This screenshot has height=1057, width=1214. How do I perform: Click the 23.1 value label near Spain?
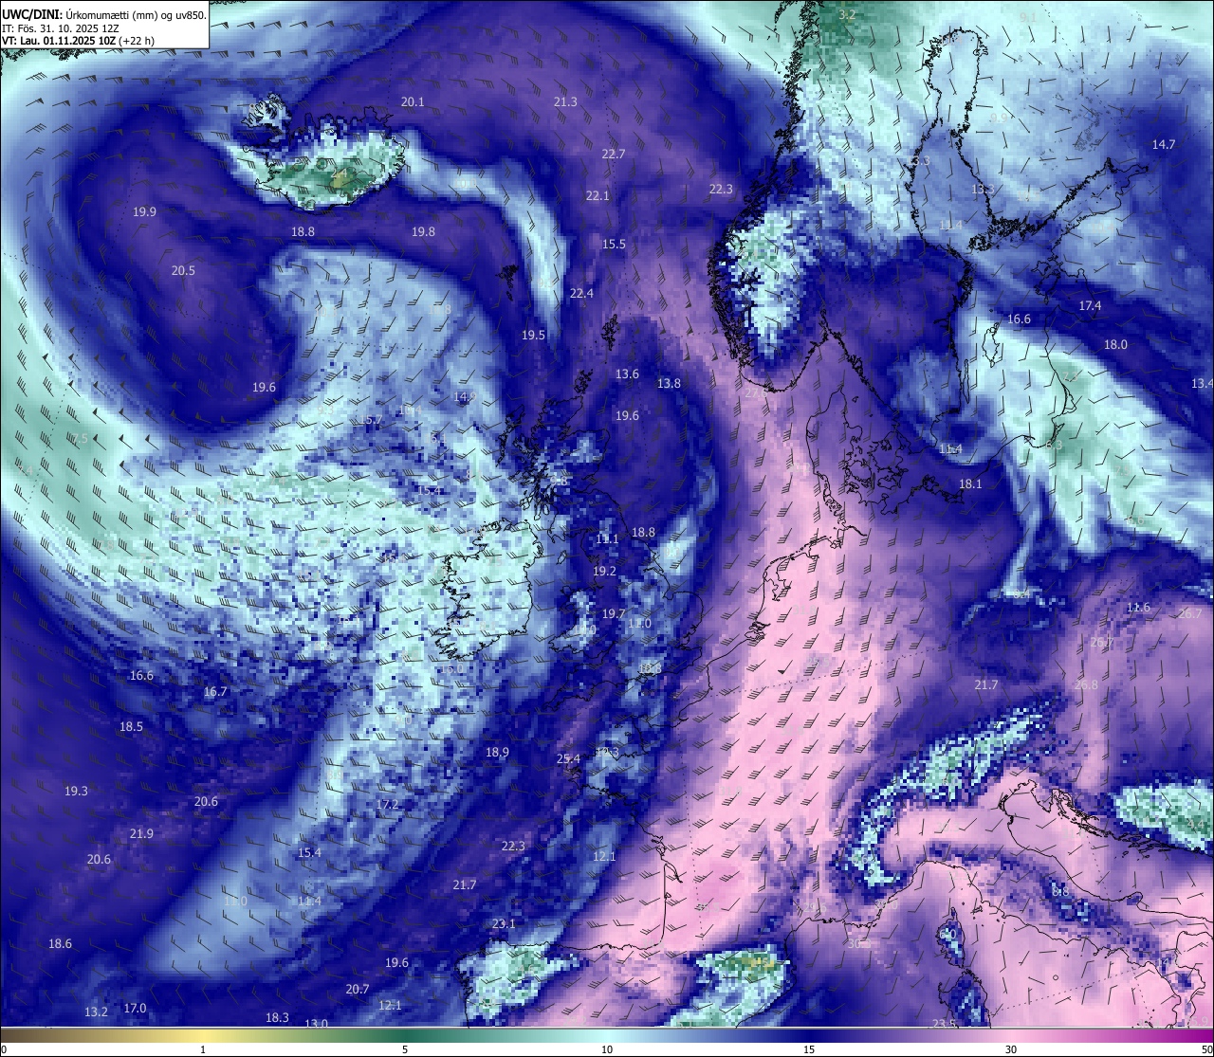[504, 923]
